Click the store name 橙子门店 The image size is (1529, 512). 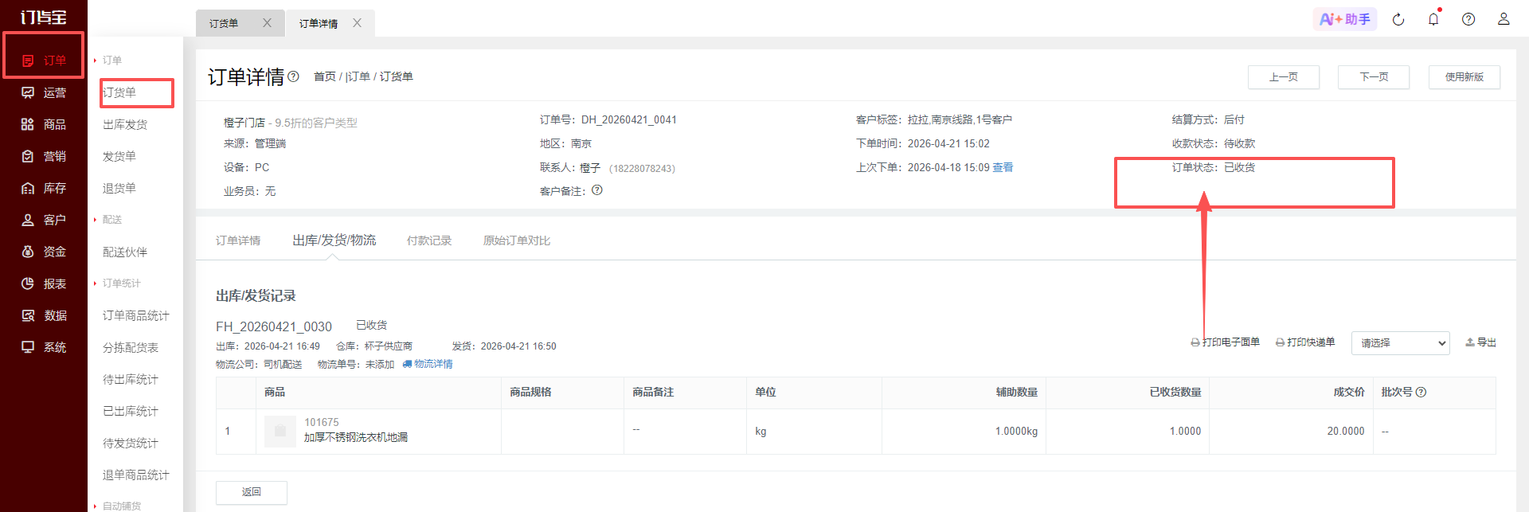coord(244,123)
